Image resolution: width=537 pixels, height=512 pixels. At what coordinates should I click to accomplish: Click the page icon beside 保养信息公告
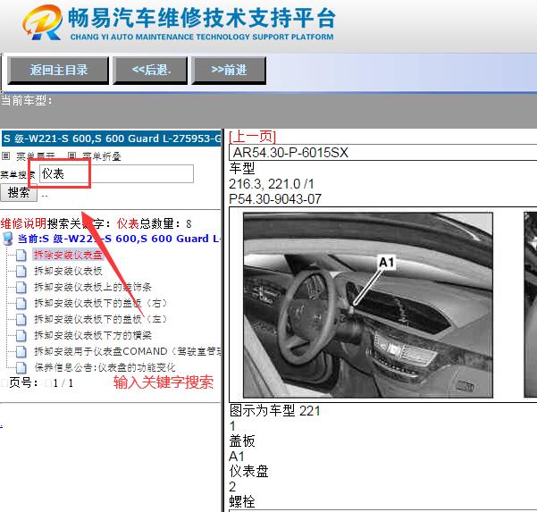coord(21,368)
